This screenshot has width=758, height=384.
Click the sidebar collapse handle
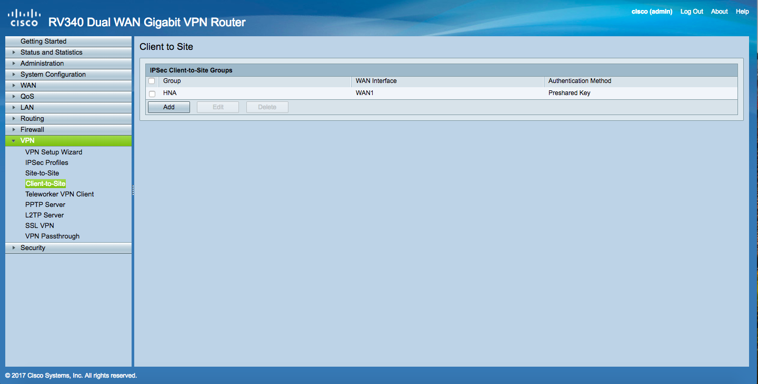point(133,190)
